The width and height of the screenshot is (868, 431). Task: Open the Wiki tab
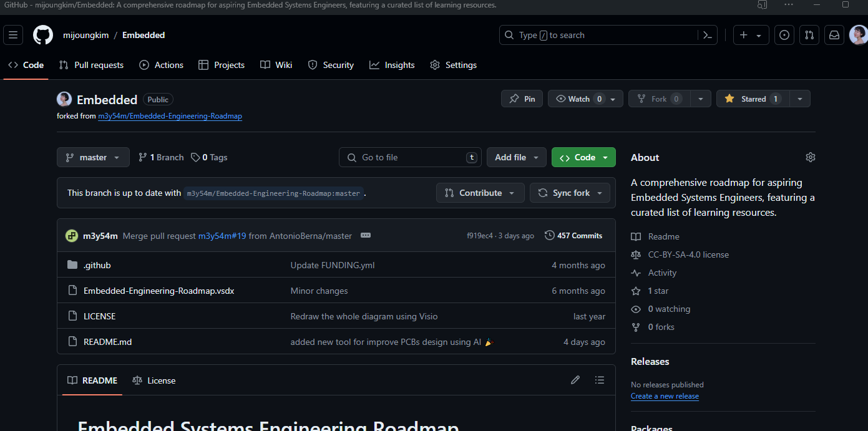pyautogui.click(x=276, y=65)
